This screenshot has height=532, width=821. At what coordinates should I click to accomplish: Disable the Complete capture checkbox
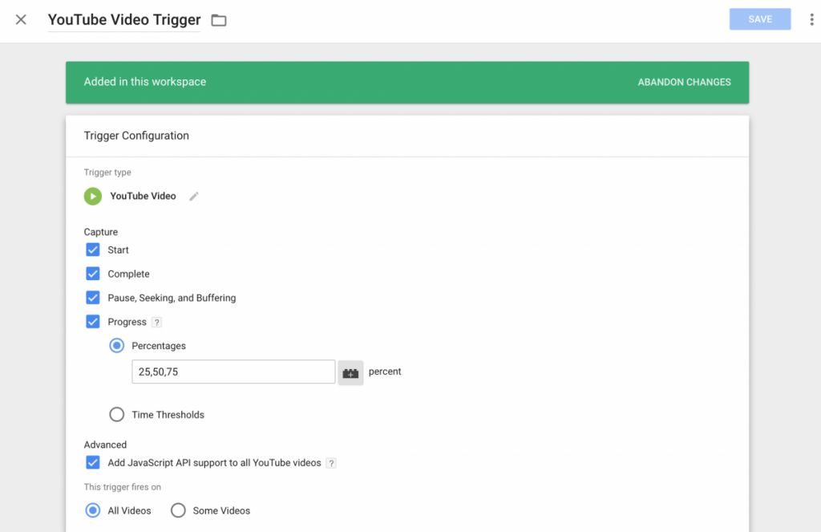(x=92, y=274)
